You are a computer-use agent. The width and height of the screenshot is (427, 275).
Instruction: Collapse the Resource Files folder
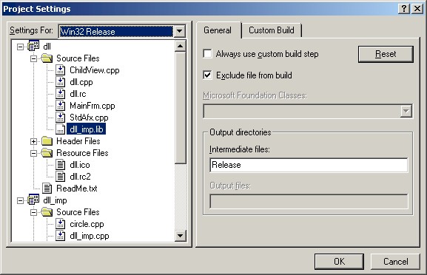(x=33, y=153)
